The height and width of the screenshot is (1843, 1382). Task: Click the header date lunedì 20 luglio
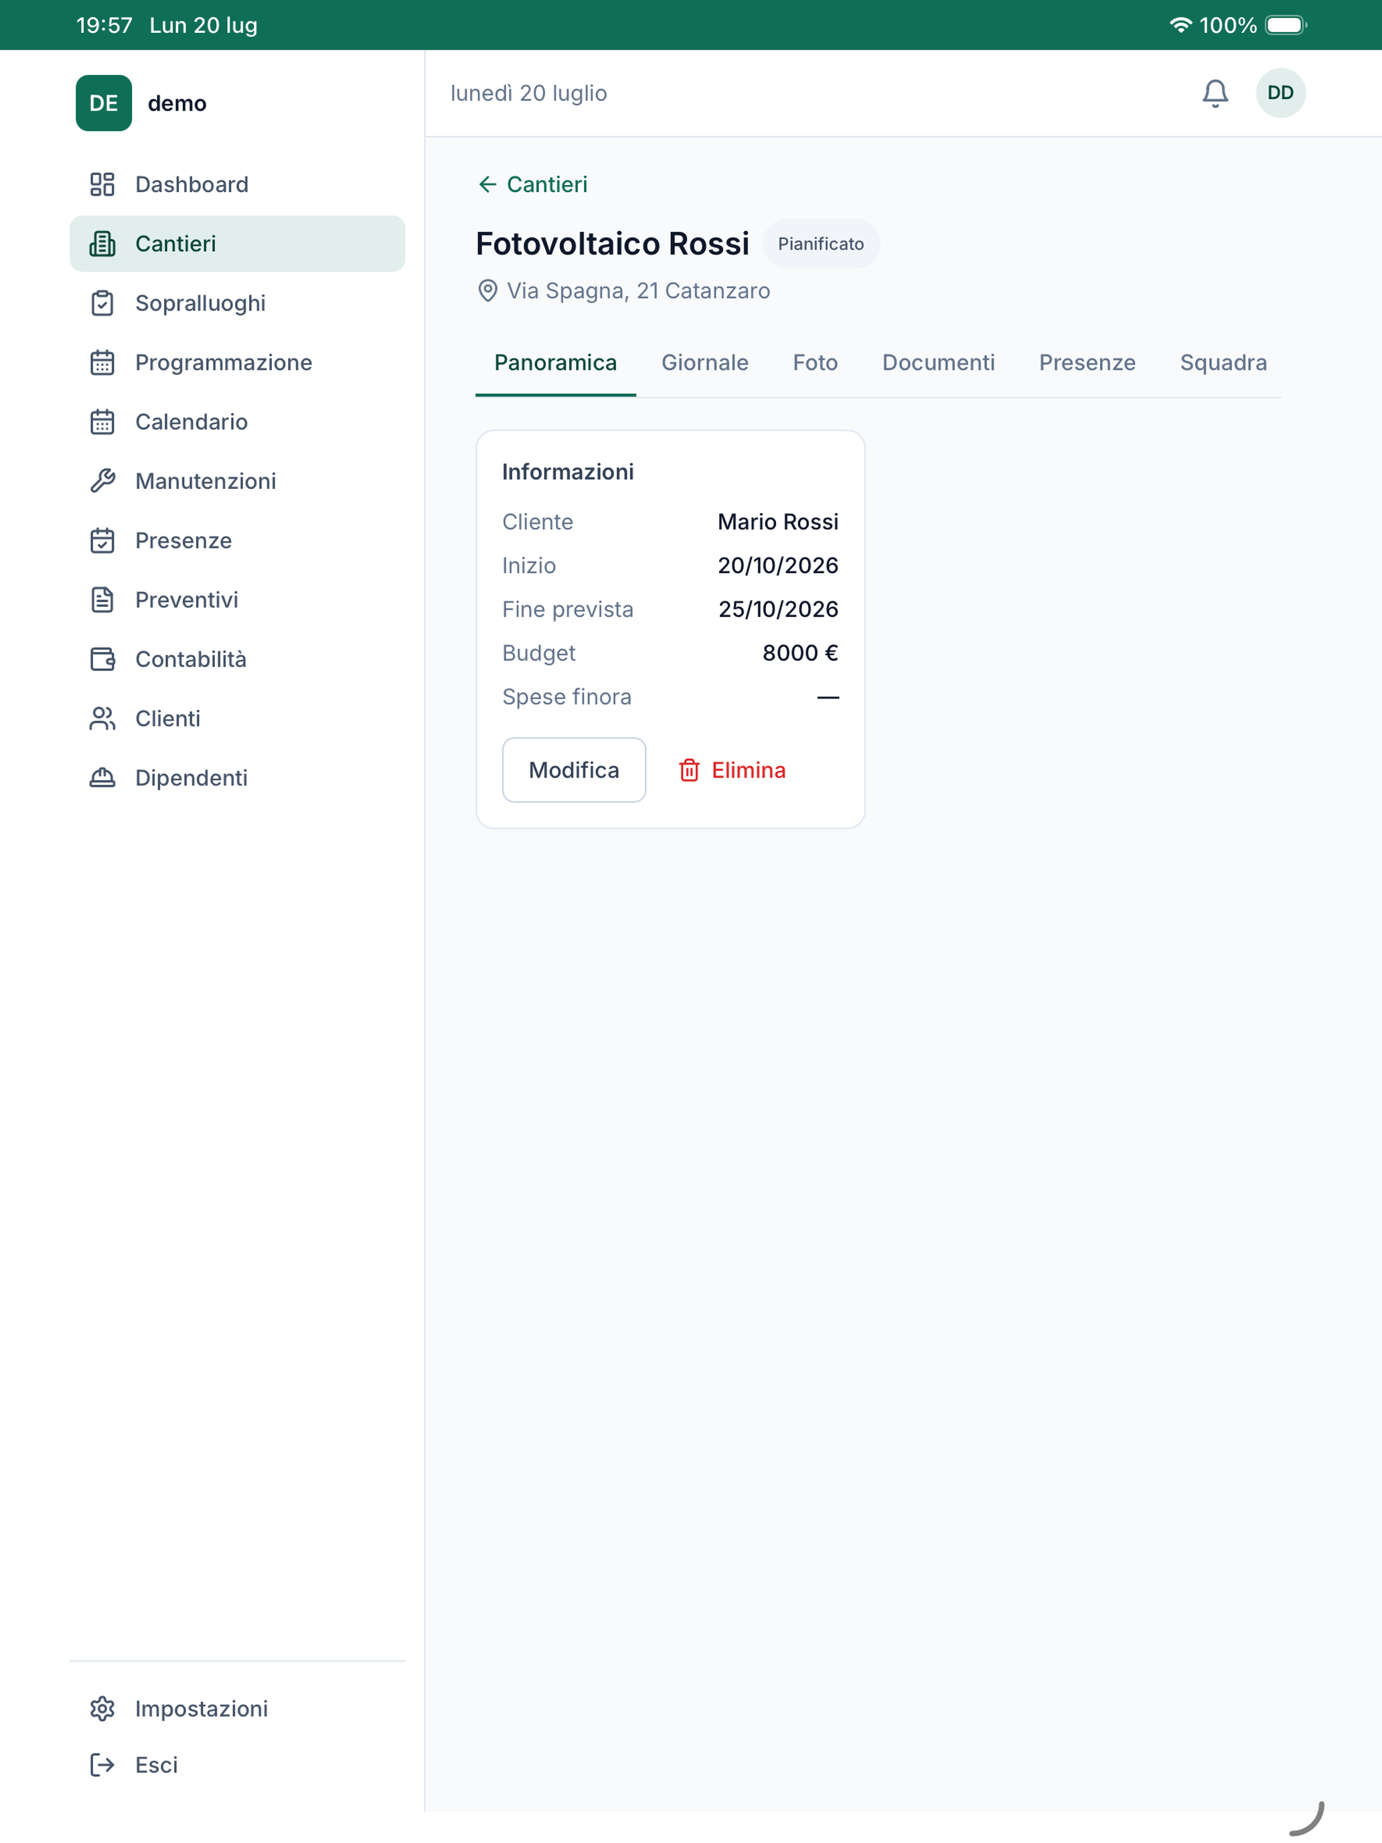(528, 92)
